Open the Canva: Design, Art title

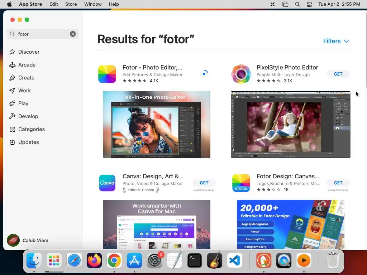pos(153,176)
